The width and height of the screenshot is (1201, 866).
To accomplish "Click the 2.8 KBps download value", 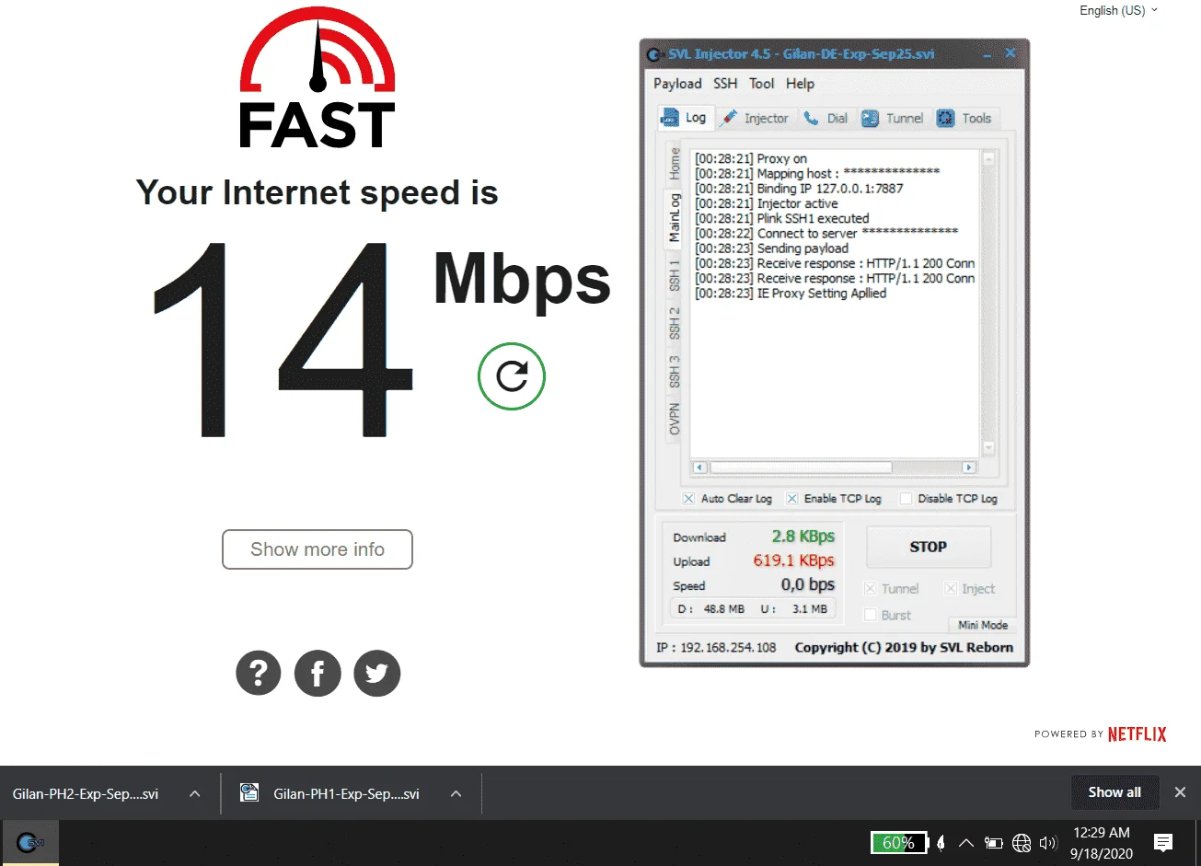I will 803,537.
